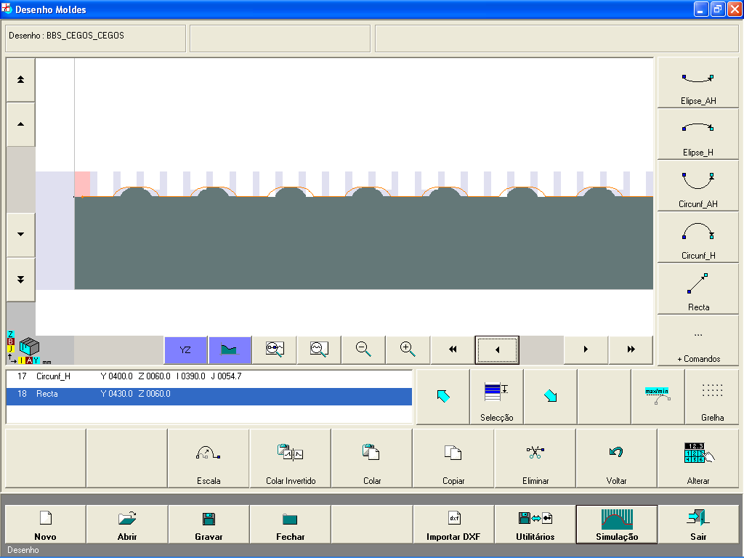The image size is (744, 558).
Task: Choose the Circunf_H arc tool
Action: click(x=697, y=238)
